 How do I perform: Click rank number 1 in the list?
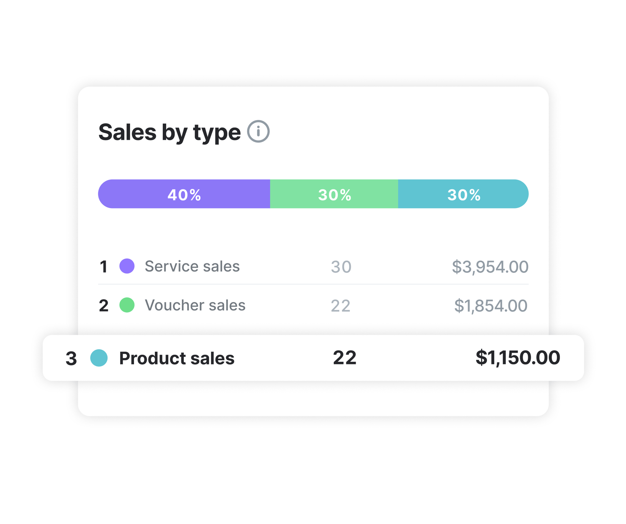click(x=104, y=267)
